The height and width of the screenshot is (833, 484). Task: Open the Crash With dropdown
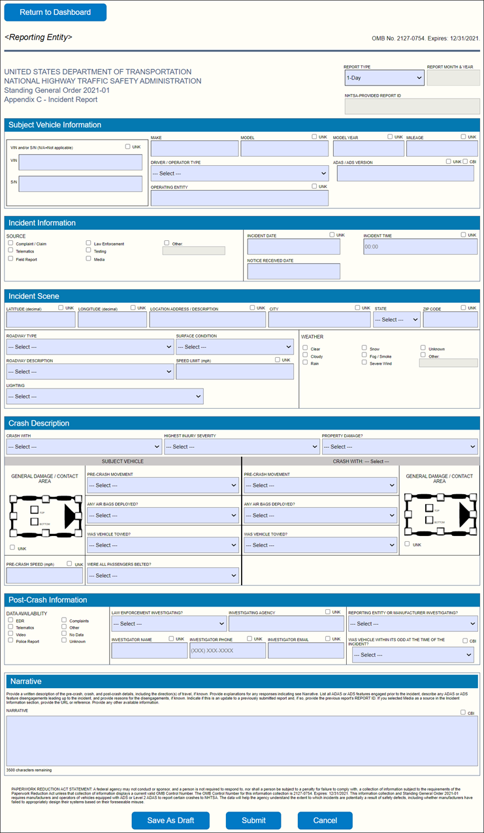pyautogui.click(x=84, y=447)
